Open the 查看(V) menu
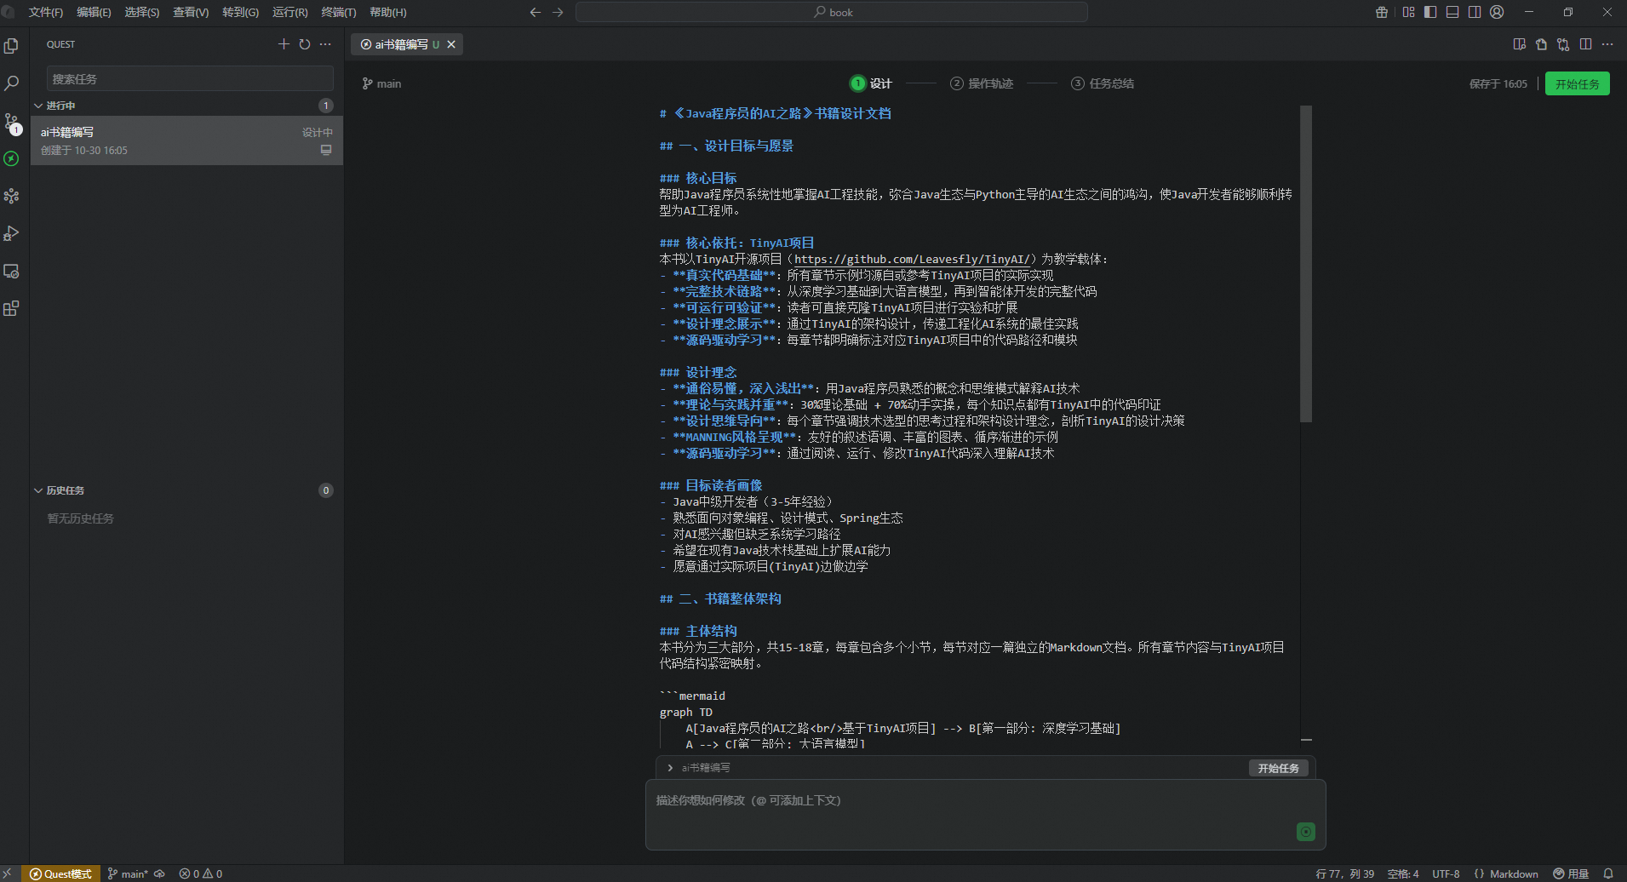The image size is (1627, 882). click(191, 12)
